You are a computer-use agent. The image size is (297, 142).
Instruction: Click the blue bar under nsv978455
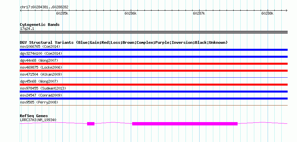[154, 92]
